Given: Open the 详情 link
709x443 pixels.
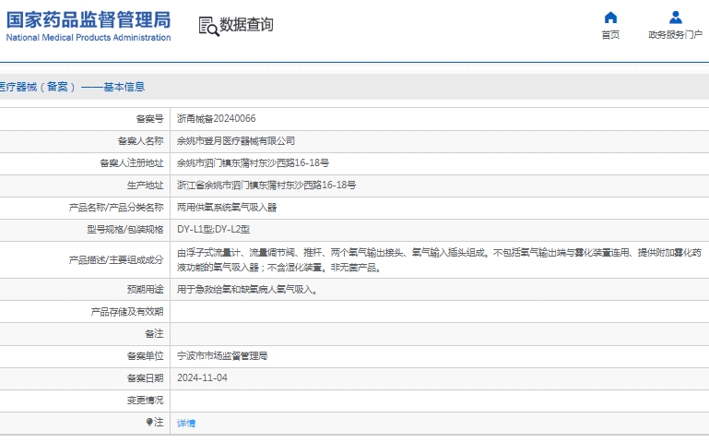Looking at the screenshot, I should tap(186, 424).
